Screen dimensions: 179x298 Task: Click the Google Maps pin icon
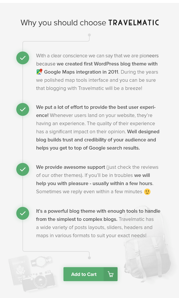(x=39, y=72)
